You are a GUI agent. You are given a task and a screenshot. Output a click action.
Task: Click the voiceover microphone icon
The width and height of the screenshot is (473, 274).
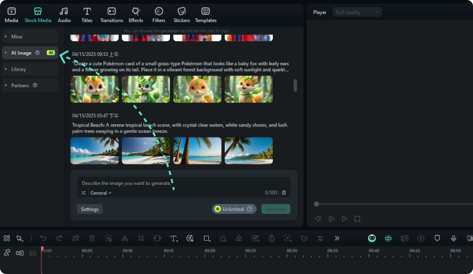(x=453, y=238)
